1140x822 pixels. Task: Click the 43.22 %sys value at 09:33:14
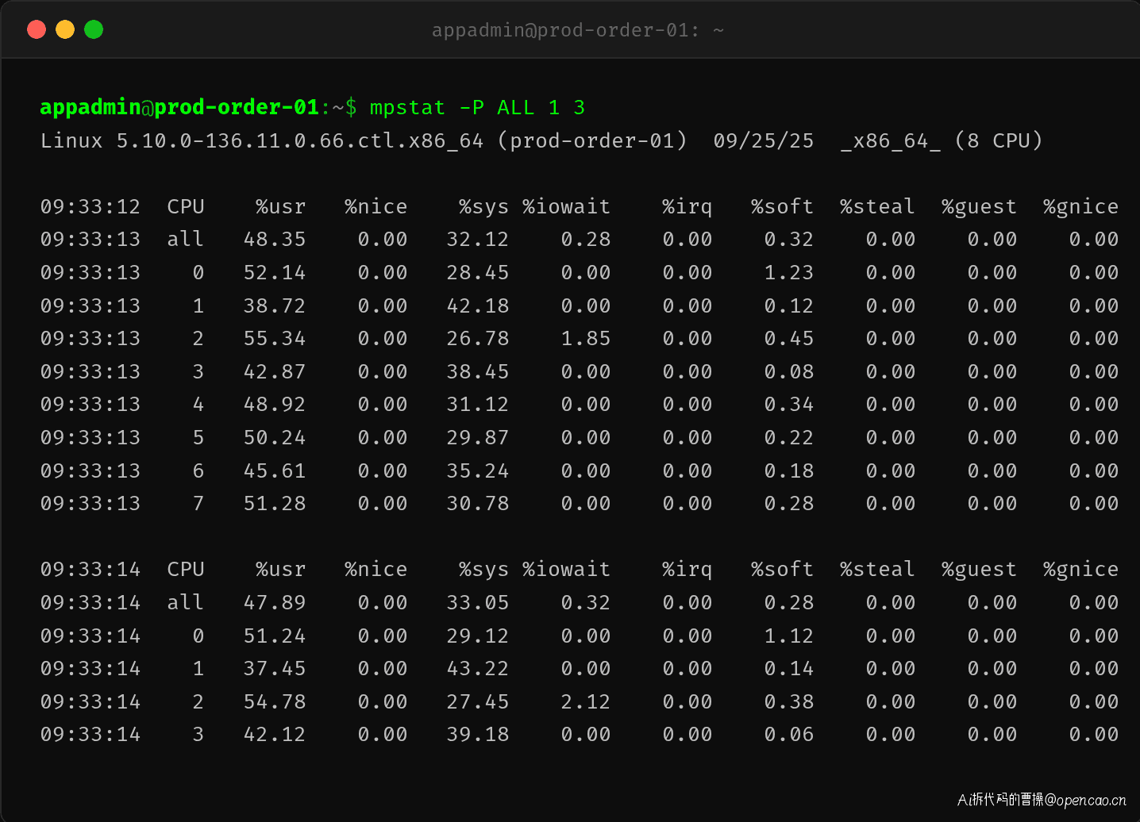click(477, 668)
